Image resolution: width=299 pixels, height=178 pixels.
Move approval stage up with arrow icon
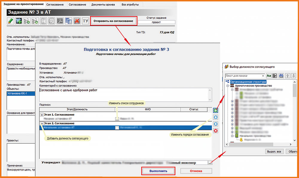pyautogui.click(x=216, y=117)
